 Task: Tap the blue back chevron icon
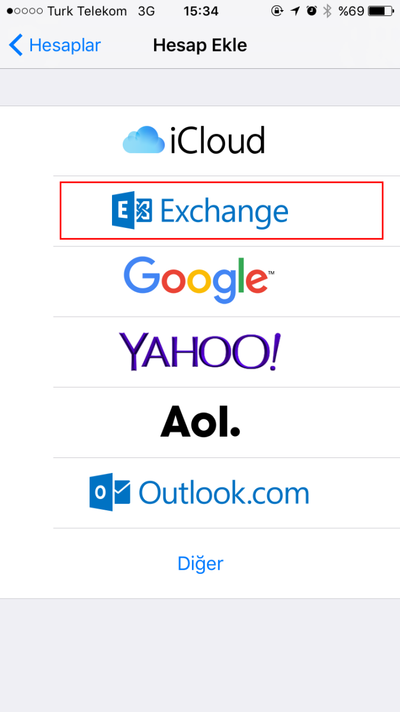pos(16,45)
